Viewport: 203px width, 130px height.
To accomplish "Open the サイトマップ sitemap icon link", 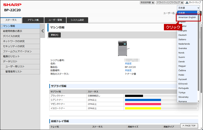I will click(x=193, y=3).
